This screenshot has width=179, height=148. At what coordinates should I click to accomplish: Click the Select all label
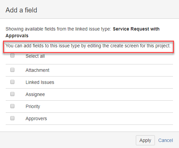(x=35, y=56)
